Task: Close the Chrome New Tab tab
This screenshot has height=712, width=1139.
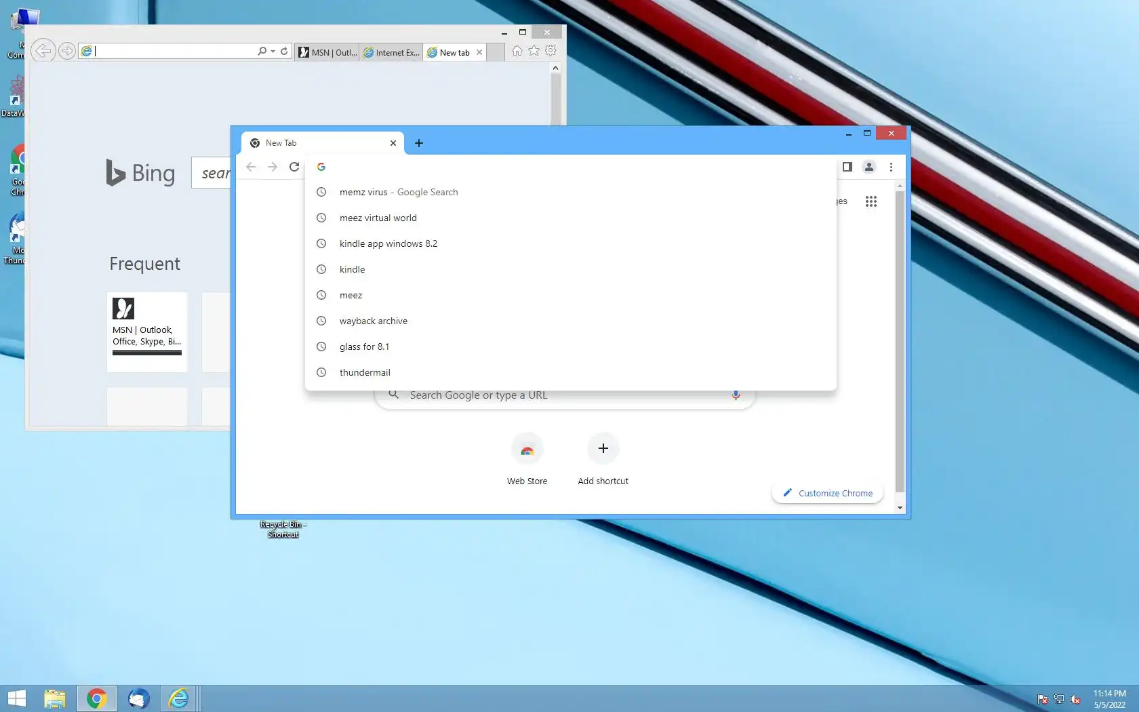Action: coord(393,143)
